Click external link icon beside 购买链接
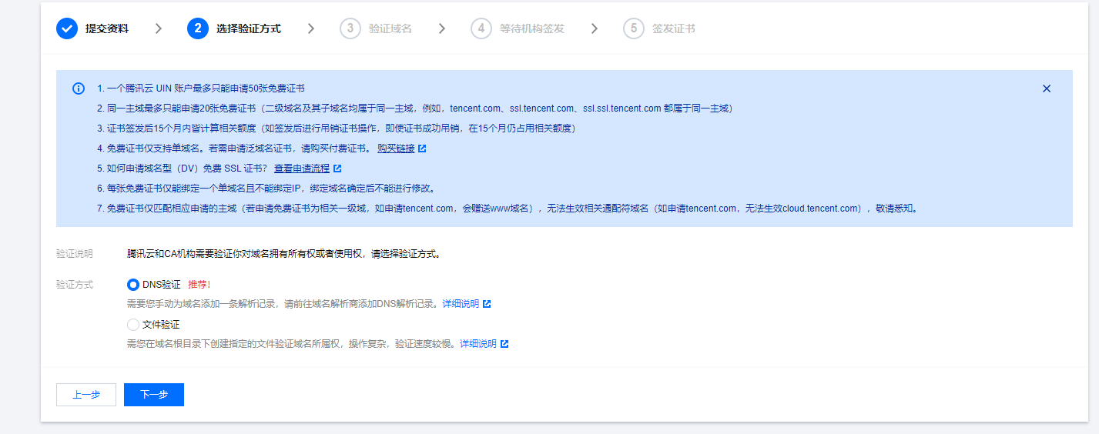 pos(422,149)
